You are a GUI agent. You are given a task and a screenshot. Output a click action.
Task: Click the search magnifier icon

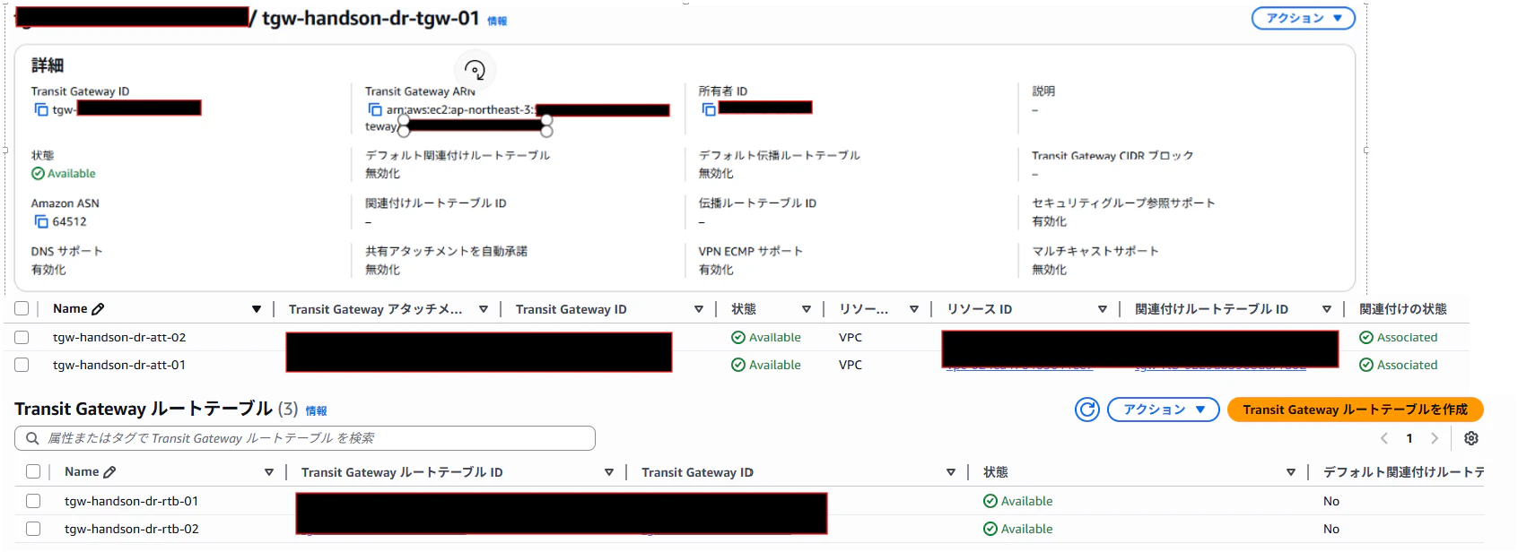32,438
